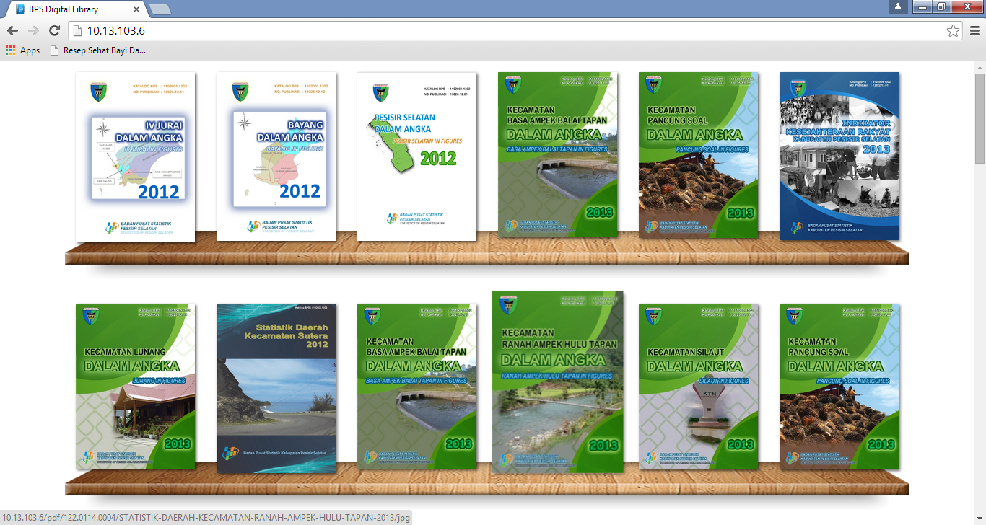Open the IV Jurai Dalam Angka 2012 book
The image size is (986, 525).
(x=135, y=157)
